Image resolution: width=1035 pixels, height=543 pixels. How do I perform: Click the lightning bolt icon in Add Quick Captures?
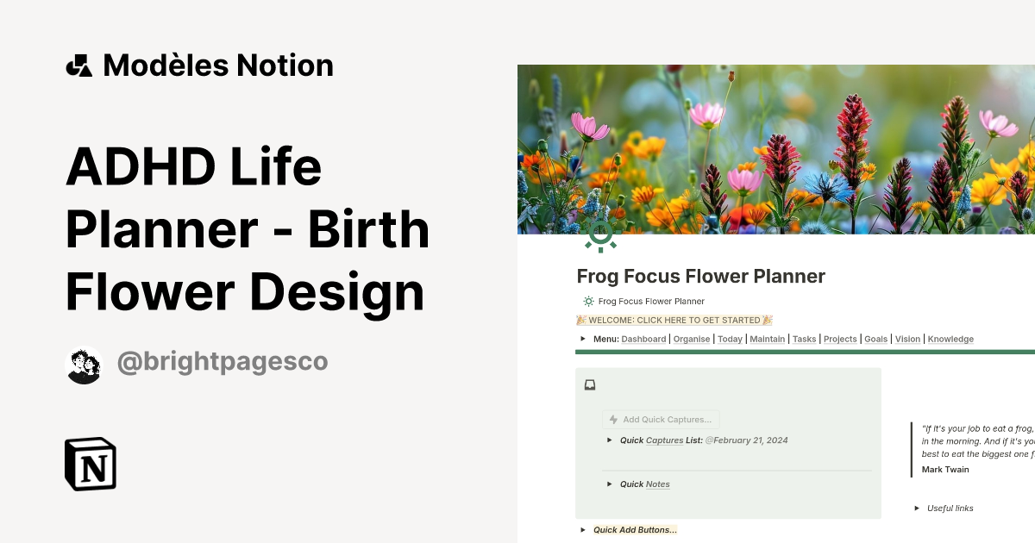[612, 420]
